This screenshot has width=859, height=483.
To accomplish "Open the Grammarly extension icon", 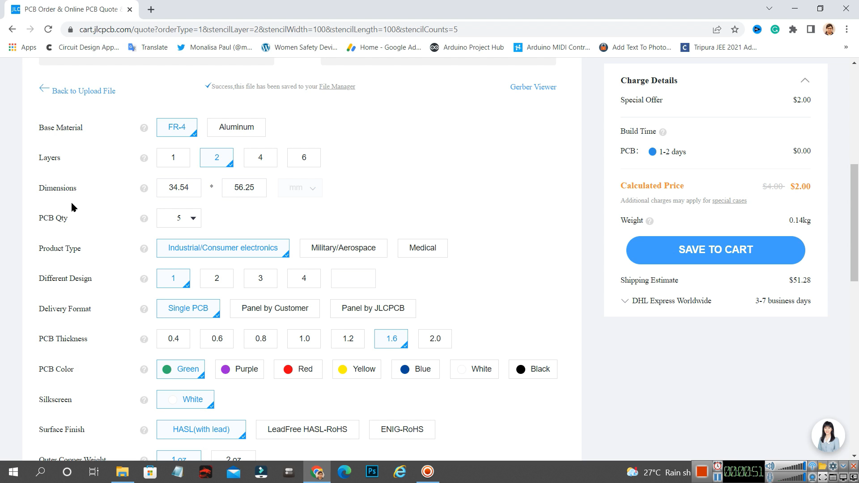I will tap(775, 29).
